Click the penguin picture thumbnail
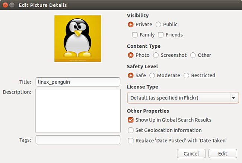 78,39
